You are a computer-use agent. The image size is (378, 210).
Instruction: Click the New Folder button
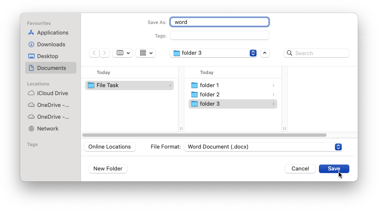[108, 169]
